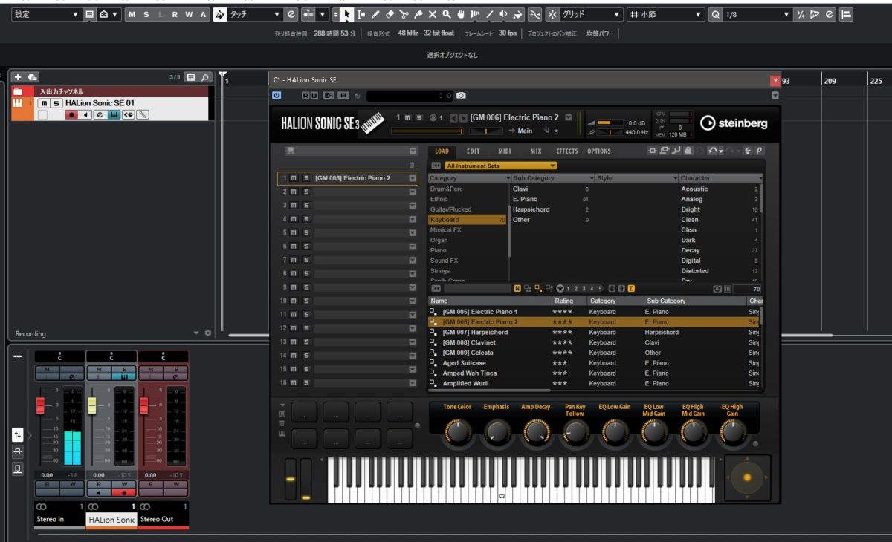Screen dimensions: 892x542
Task: Open the 設定 dropdown in toolbar
Action: [47, 14]
